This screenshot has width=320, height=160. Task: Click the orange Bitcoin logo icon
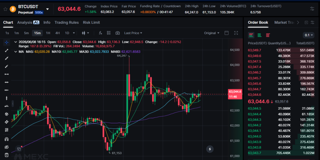coord(13,9)
